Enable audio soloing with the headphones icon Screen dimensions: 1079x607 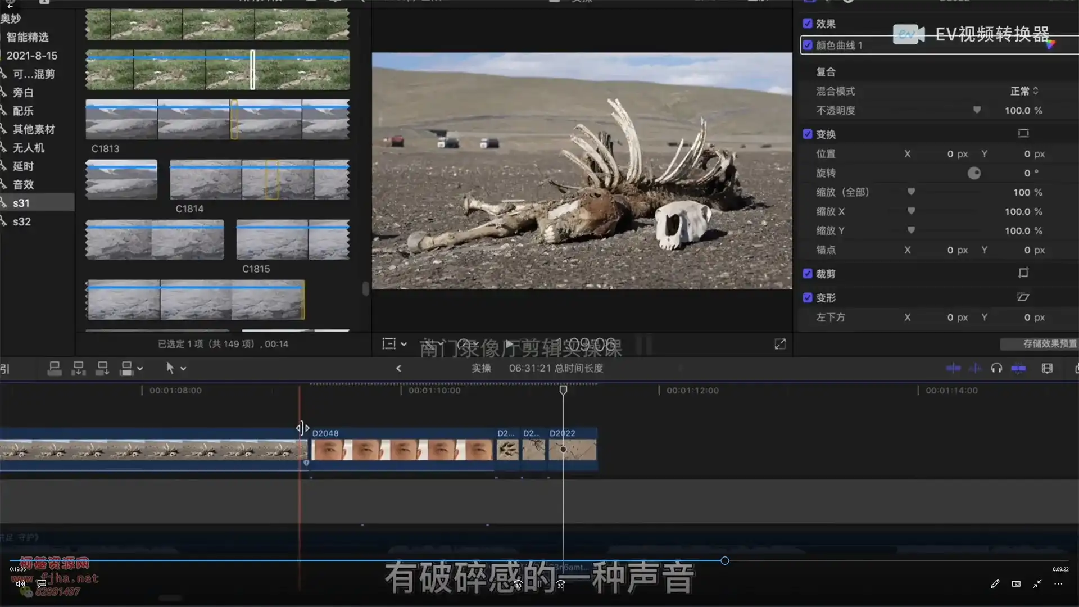(x=998, y=368)
